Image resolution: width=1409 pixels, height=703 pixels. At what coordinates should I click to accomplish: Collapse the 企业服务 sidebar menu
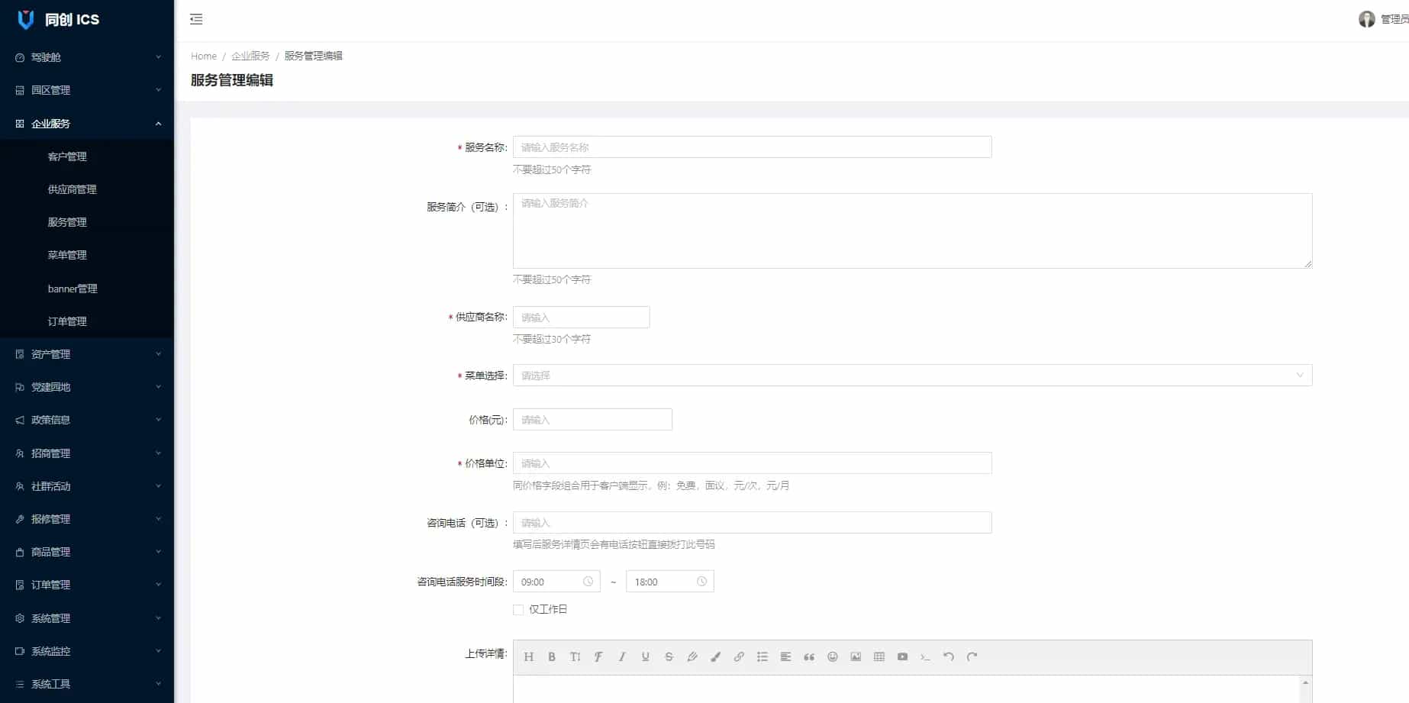point(87,124)
